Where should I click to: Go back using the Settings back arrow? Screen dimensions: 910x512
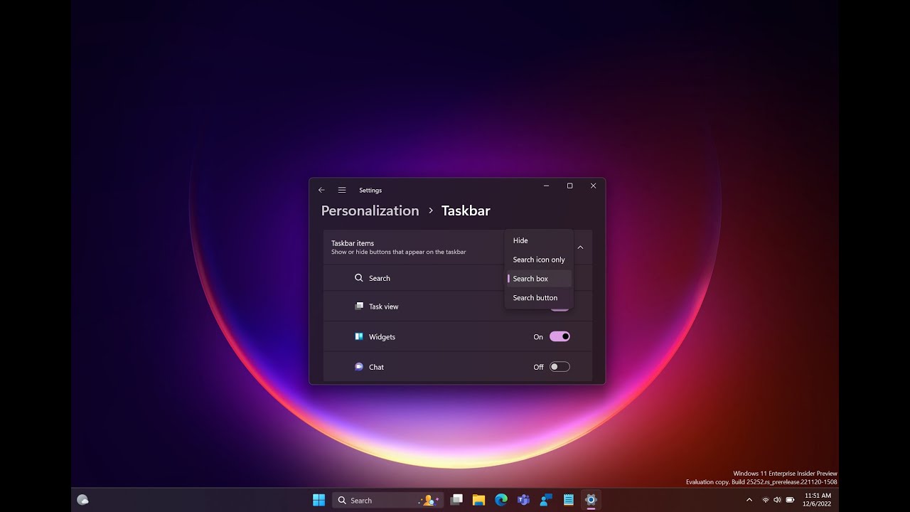321,190
